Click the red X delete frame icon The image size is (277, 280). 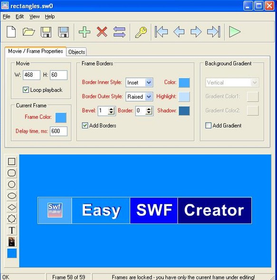click(x=102, y=32)
